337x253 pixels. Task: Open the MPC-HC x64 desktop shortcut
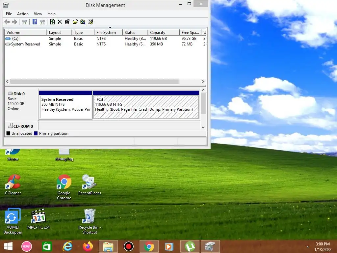tap(39, 219)
